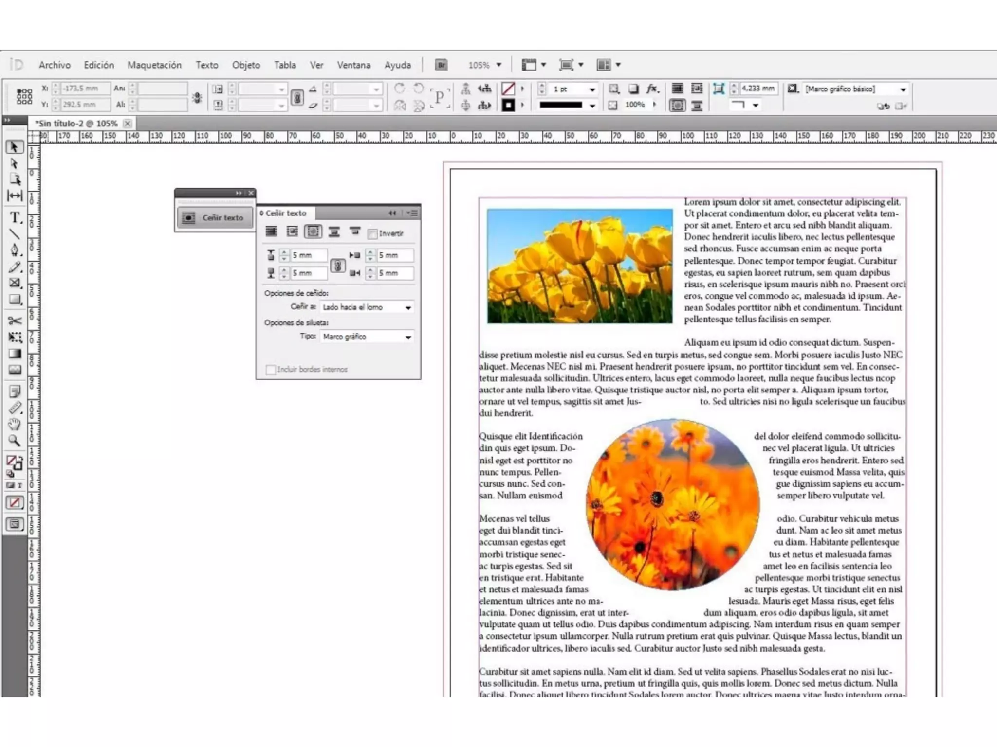Click the top offset 5 mm field
997x747 pixels.
click(308, 255)
